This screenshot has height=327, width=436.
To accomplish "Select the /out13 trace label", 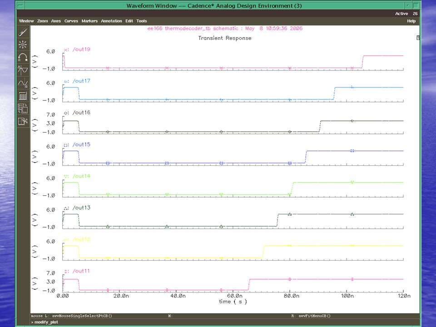I will (81, 208).
